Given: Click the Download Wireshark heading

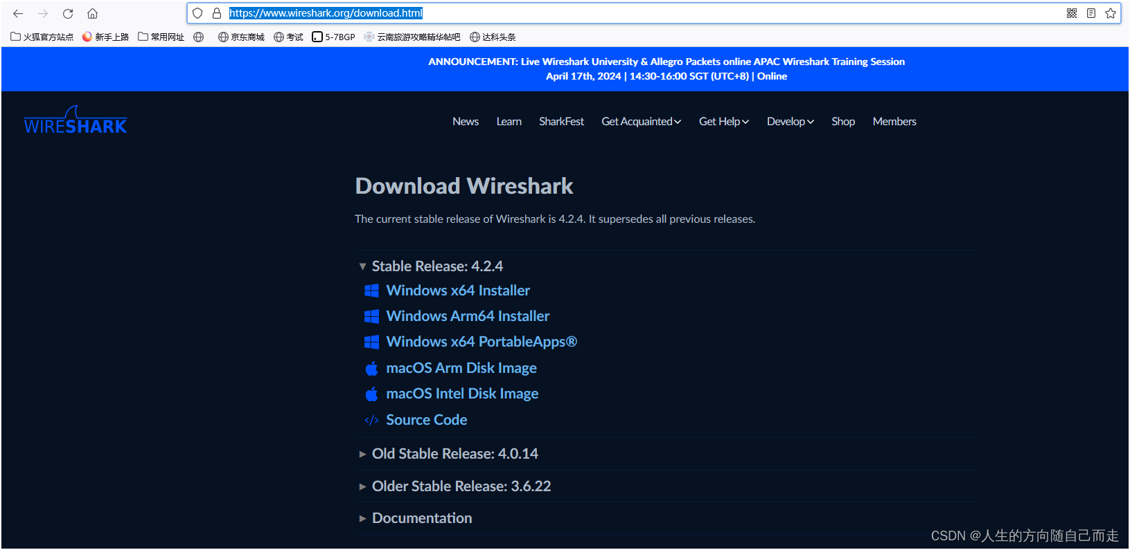Looking at the screenshot, I should coord(464,186).
